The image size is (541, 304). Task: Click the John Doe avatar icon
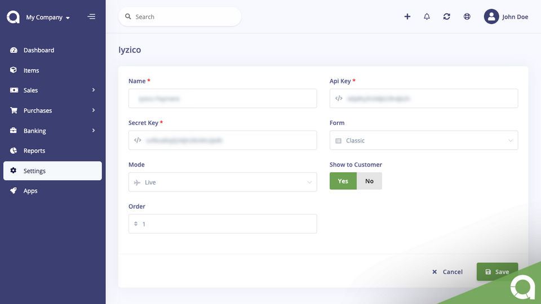[491, 17]
